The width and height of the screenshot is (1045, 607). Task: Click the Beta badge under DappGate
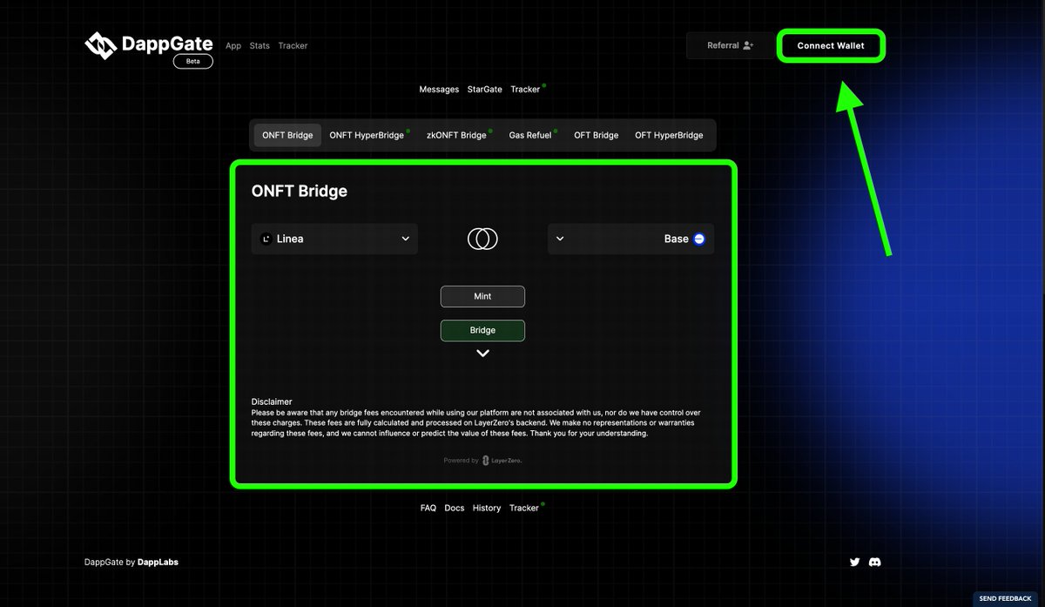(x=193, y=61)
